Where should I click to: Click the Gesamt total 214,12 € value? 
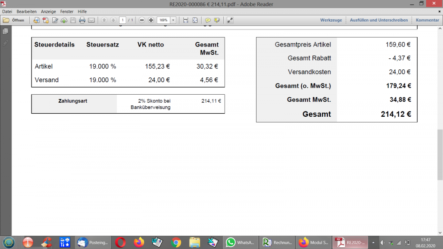coord(396,114)
